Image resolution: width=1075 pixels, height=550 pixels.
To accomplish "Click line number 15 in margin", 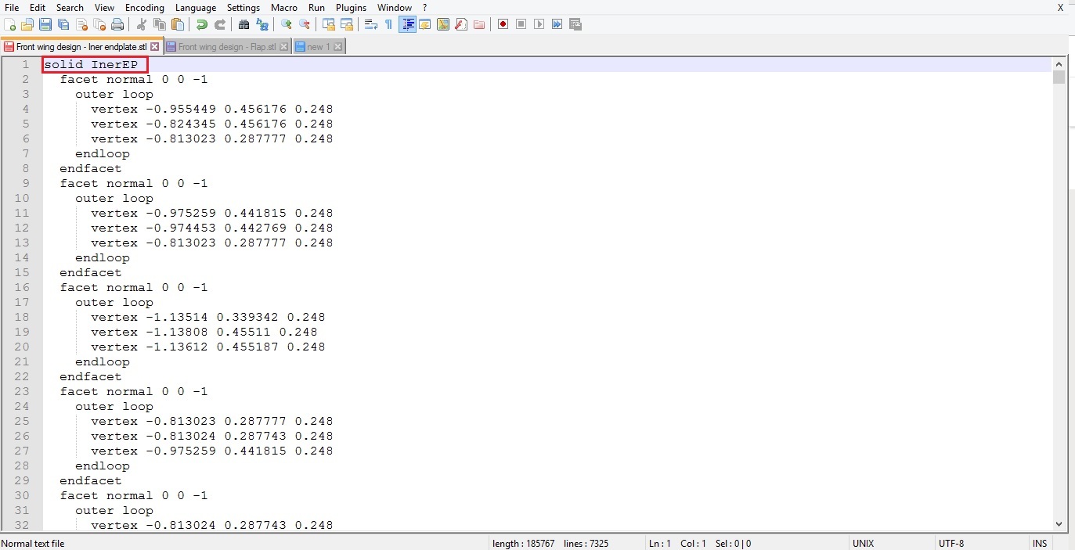I will (21, 272).
